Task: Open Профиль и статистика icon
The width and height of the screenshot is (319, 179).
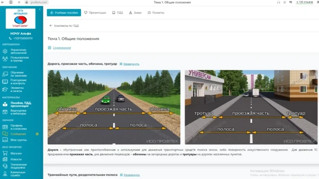Action: [x=5, y=127]
